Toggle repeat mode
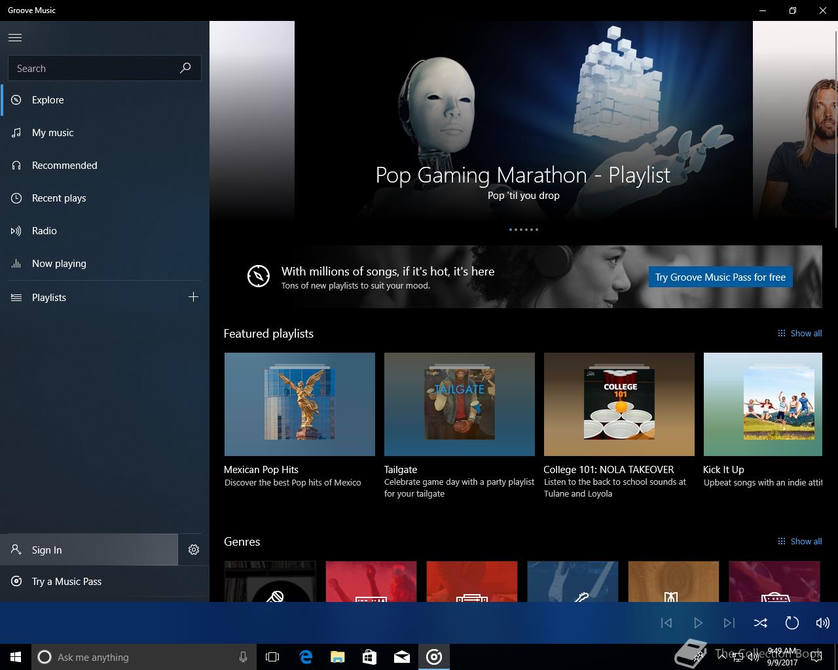Screen dimensions: 838x670 792,623
